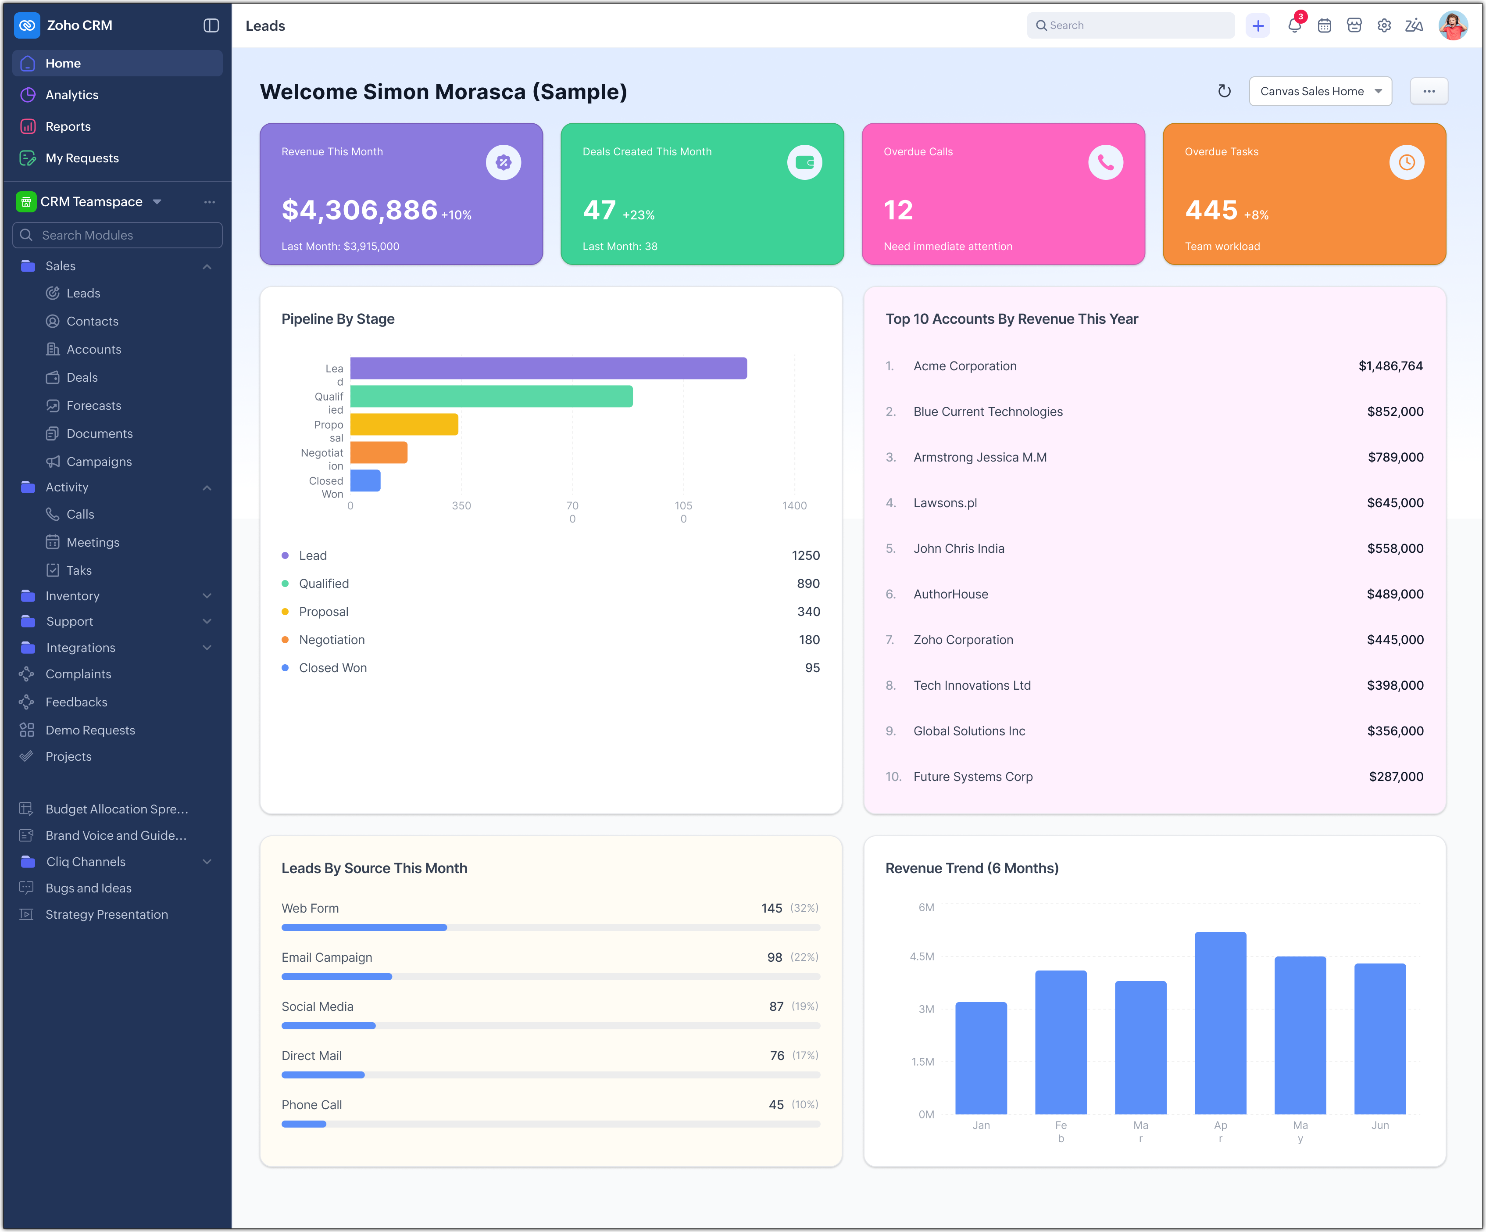Screen dimensions: 1486x1232
Task: Open the user profile avatar
Action: point(1453,25)
